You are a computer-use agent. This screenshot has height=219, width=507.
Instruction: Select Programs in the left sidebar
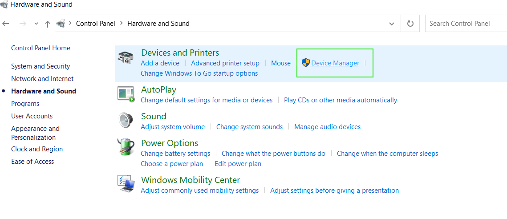click(x=25, y=104)
